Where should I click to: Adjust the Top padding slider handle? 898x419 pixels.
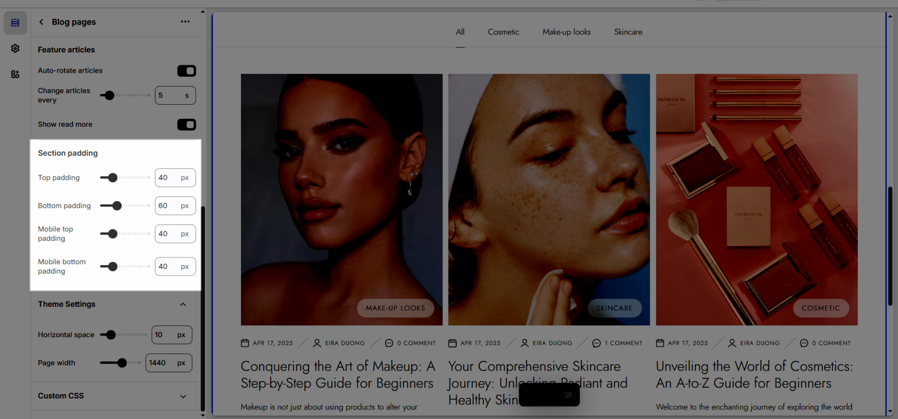pyautogui.click(x=113, y=178)
